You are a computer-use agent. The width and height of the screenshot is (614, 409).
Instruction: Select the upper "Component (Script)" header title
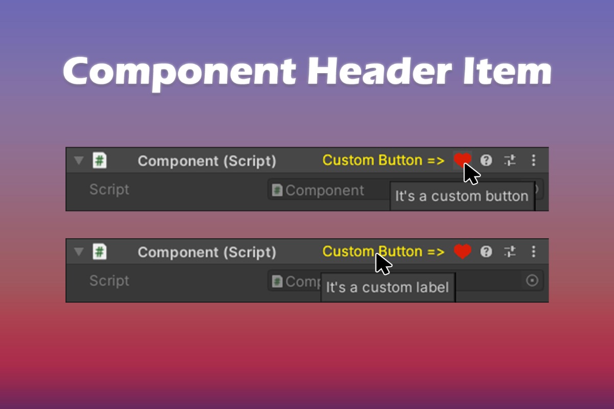[207, 161]
